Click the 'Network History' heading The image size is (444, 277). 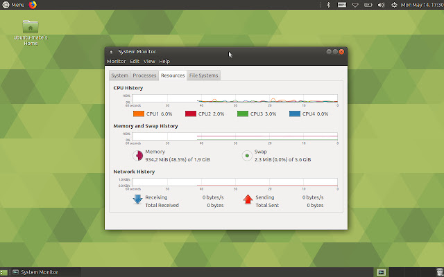click(134, 172)
